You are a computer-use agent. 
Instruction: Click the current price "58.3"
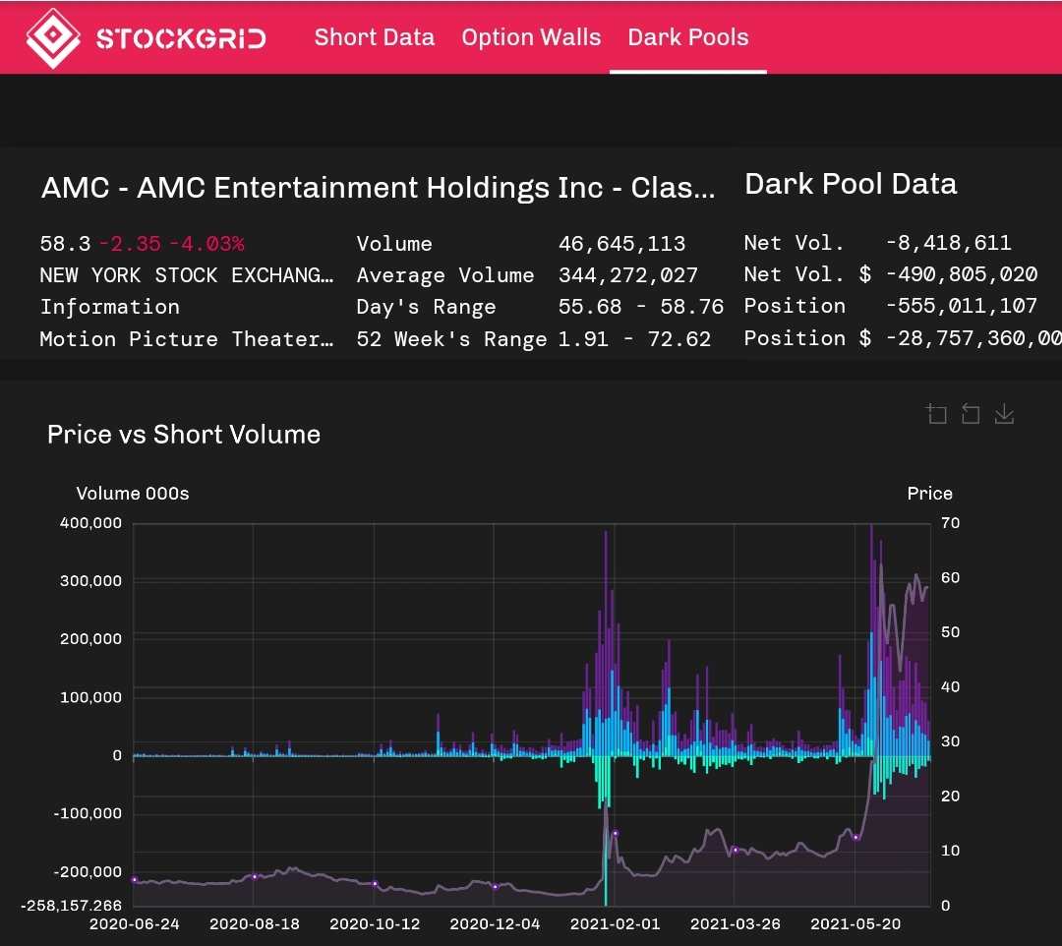tap(65, 244)
